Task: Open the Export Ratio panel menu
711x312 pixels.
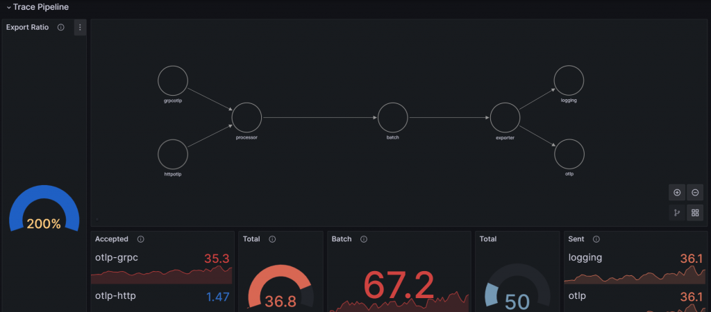Action: (x=80, y=28)
